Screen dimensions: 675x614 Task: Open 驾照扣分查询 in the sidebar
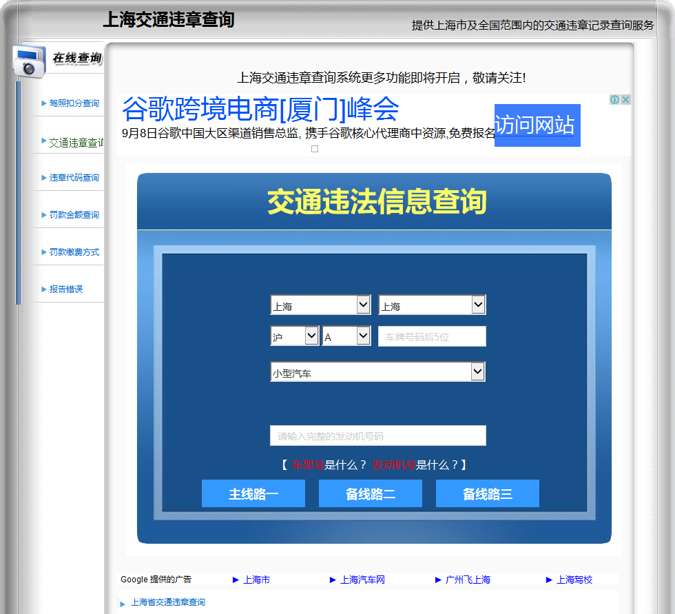pos(74,103)
